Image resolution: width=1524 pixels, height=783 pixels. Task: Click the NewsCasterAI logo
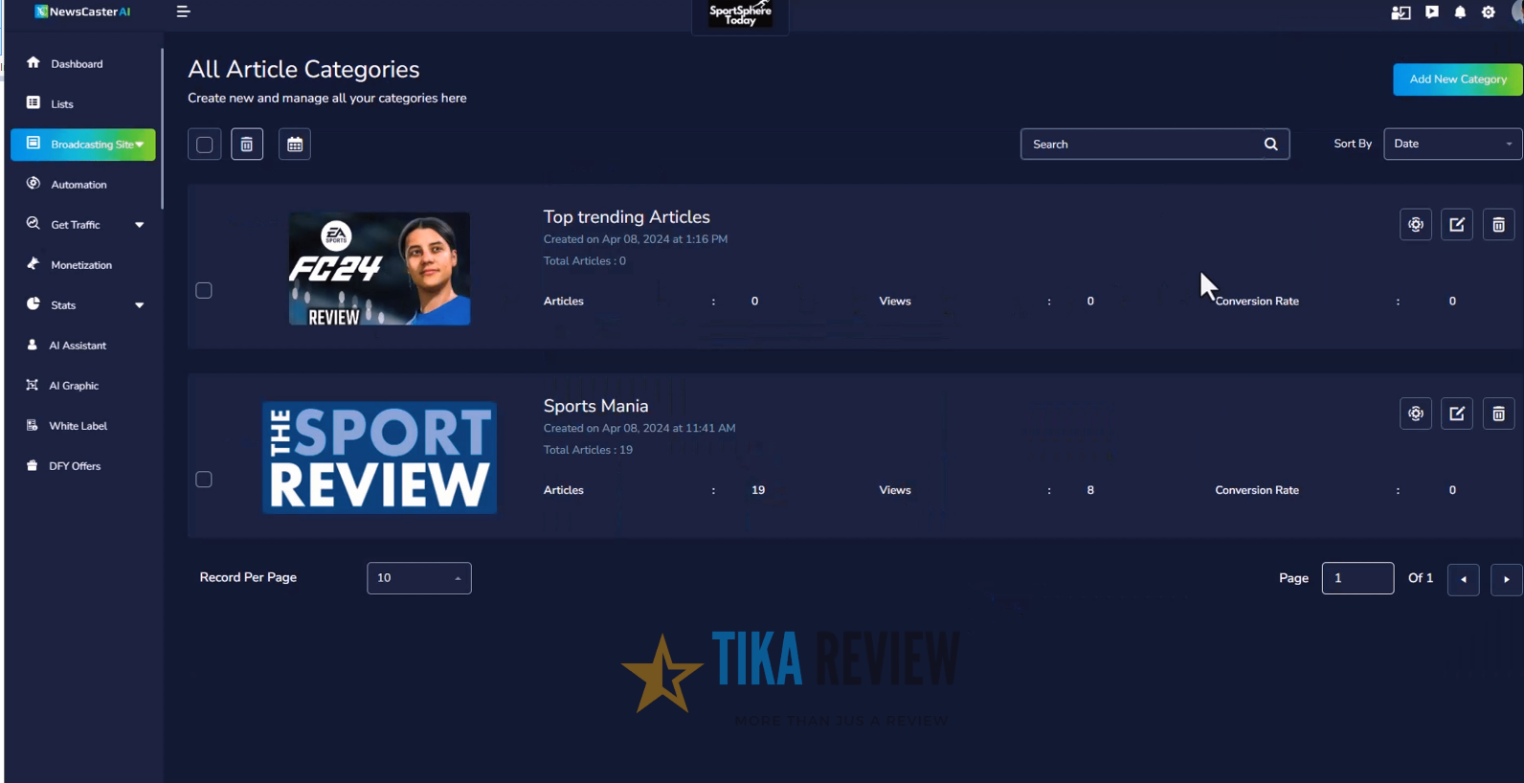[x=82, y=11]
